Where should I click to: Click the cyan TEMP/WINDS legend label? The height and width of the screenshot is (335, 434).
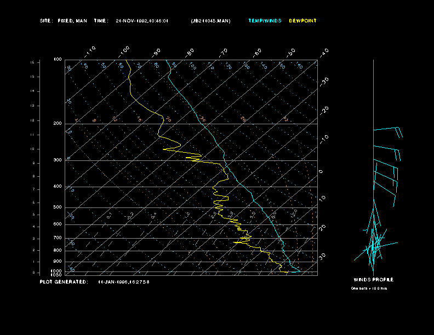click(265, 21)
